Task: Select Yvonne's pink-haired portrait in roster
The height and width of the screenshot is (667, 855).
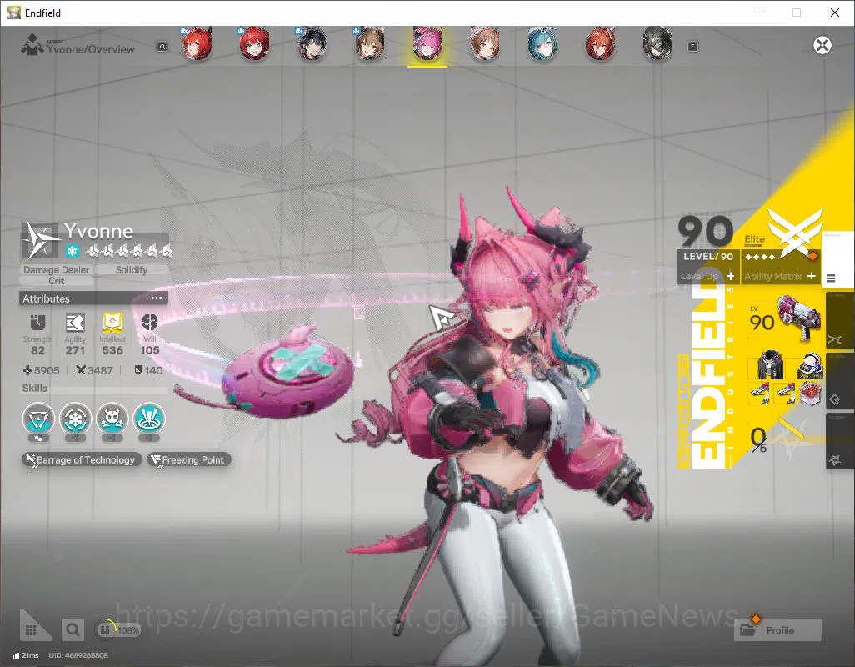Action: click(x=427, y=43)
